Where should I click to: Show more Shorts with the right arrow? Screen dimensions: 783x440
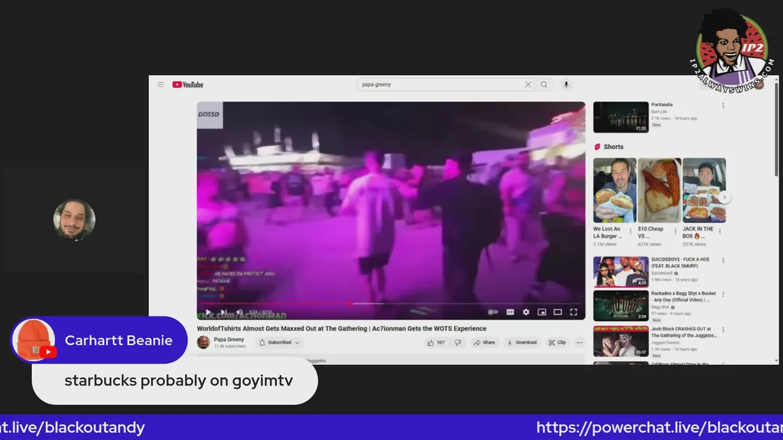tap(724, 197)
